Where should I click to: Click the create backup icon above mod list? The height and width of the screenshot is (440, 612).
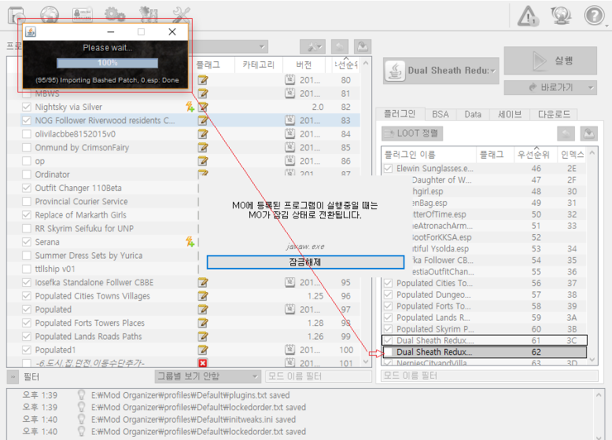tap(362, 47)
